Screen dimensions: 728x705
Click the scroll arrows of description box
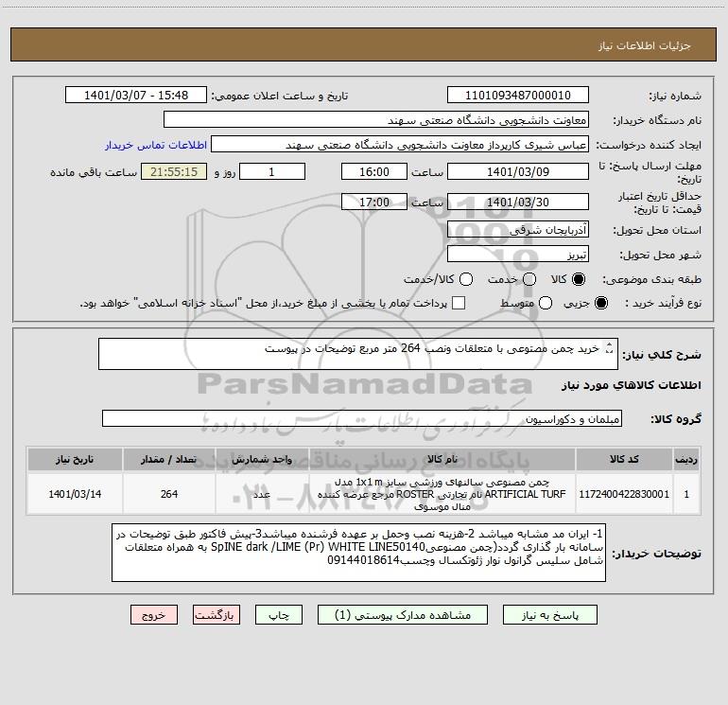tap(610, 348)
